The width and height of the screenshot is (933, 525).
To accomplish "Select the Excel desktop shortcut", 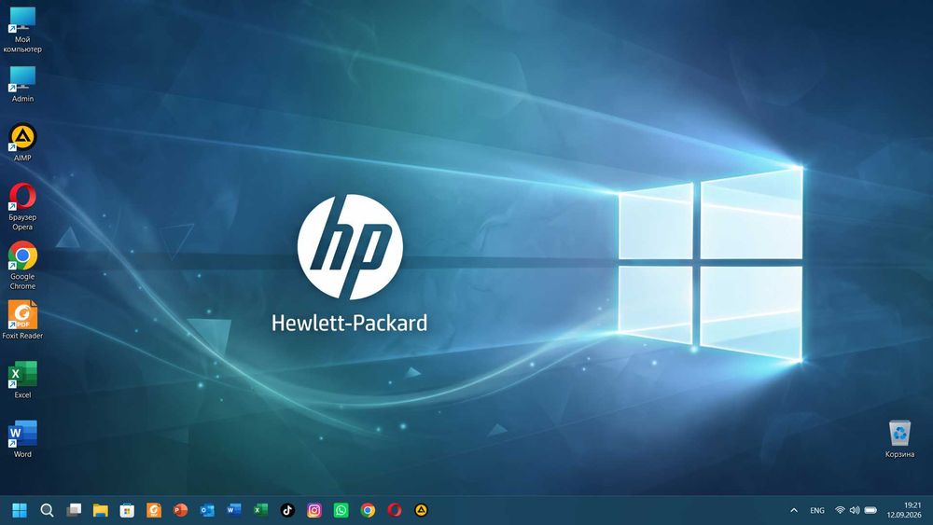I will pyautogui.click(x=22, y=380).
